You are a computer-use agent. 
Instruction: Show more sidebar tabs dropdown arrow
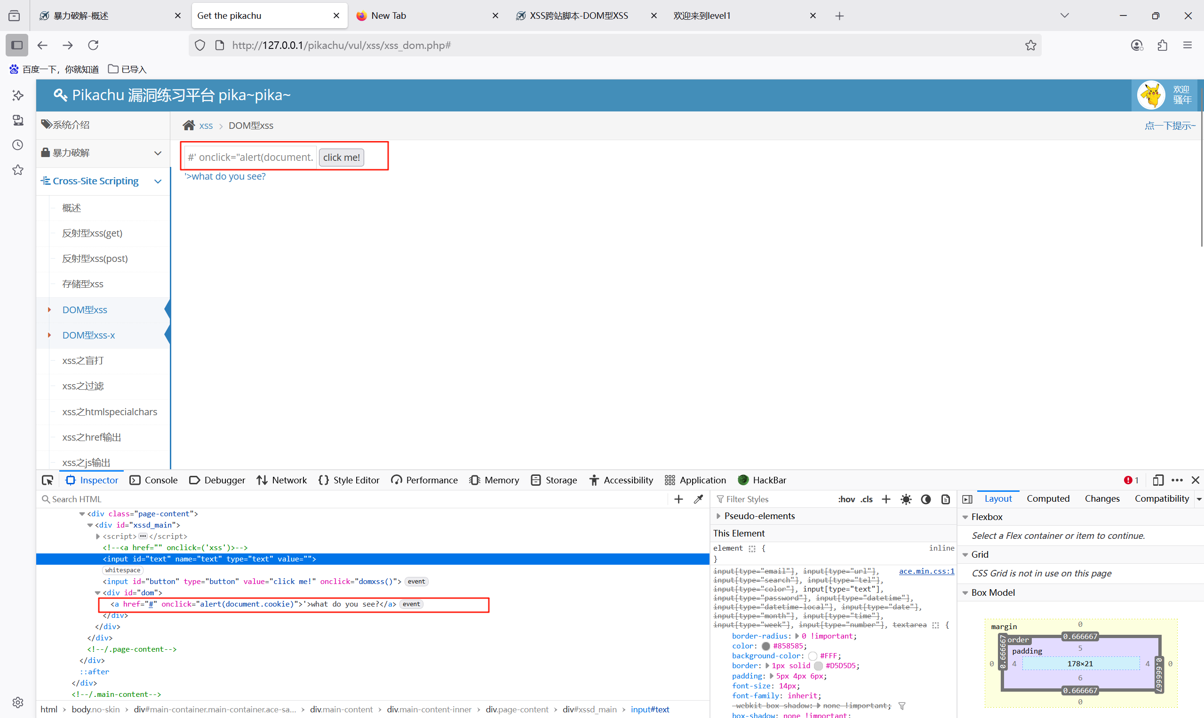click(1199, 499)
